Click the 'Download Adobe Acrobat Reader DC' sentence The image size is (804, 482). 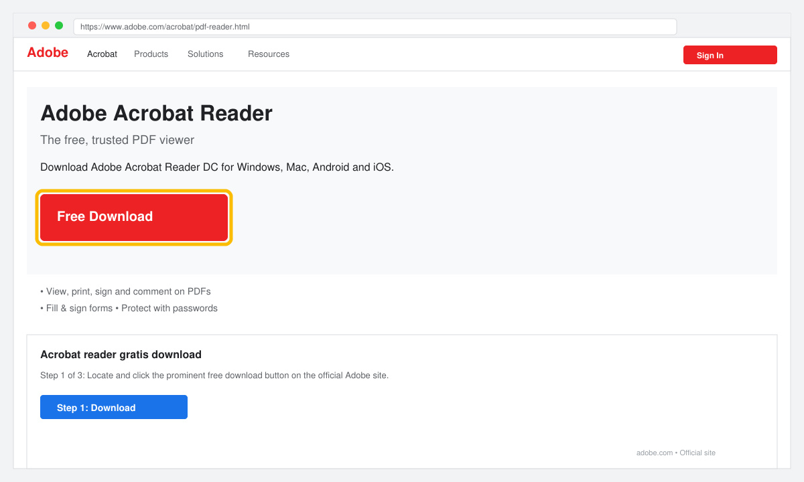217,167
